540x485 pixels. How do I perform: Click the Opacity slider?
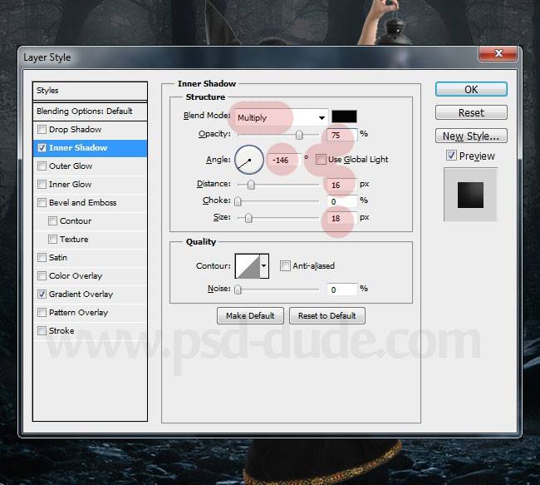tap(278, 135)
